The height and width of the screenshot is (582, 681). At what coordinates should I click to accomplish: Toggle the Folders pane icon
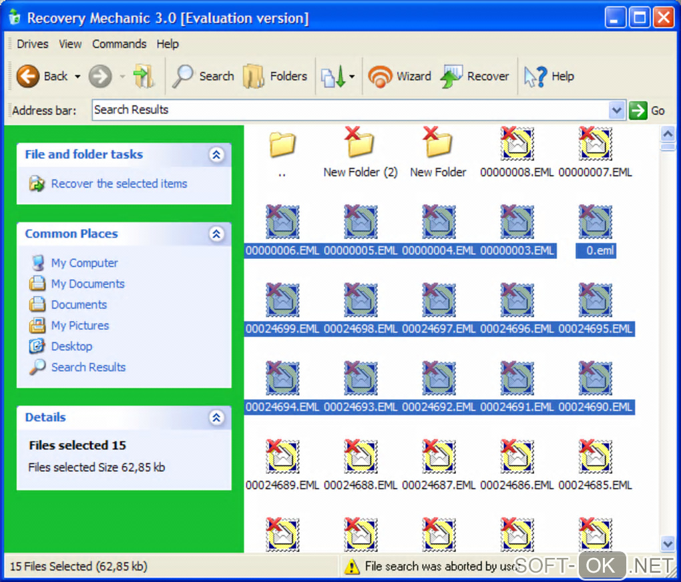click(x=253, y=77)
